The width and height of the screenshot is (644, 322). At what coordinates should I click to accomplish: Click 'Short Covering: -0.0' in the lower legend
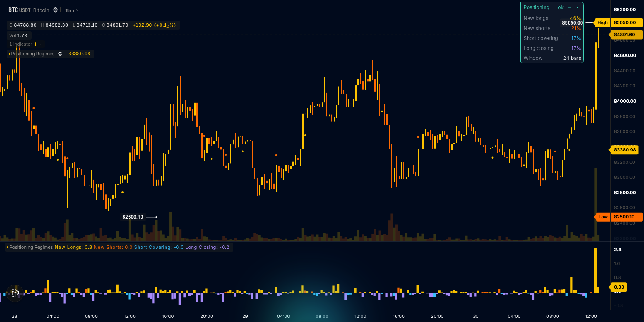coord(159,247)
